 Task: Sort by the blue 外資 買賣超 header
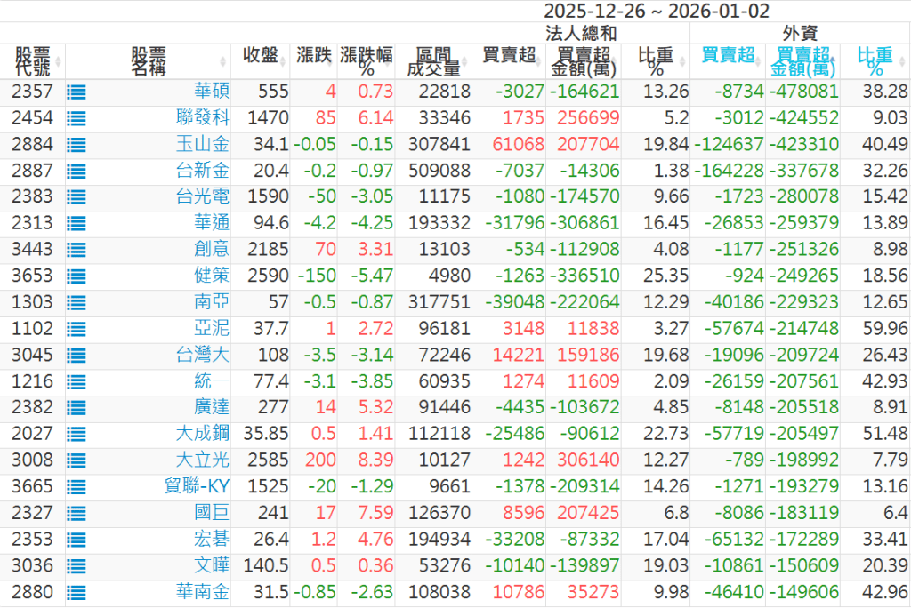pos(727,56)
